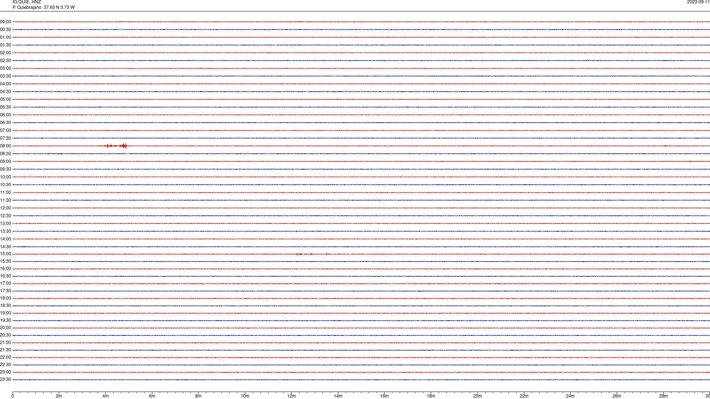710x399 pixels.
Task: Select the 16:00 time row label
Action: tap(6, 269)
